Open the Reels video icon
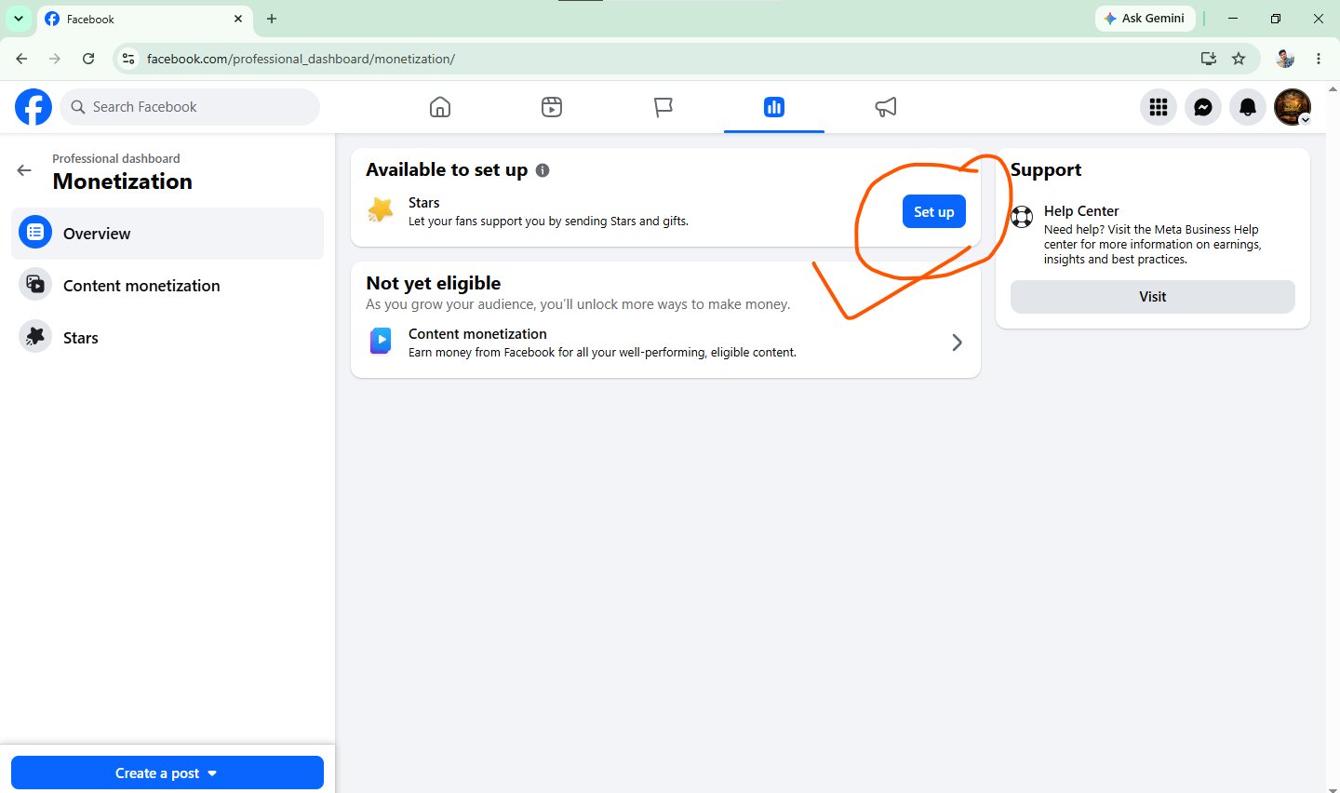Image resolution: width=1340 pixels, height=793 pixels. click(x=552, y=107)
